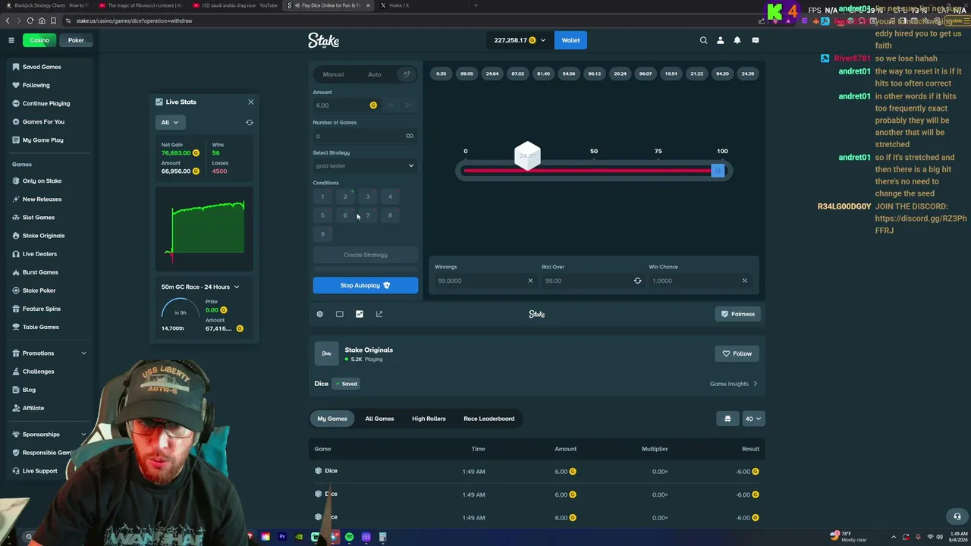
Task: Go back in the browser
Action: click(x=8, y=20)
